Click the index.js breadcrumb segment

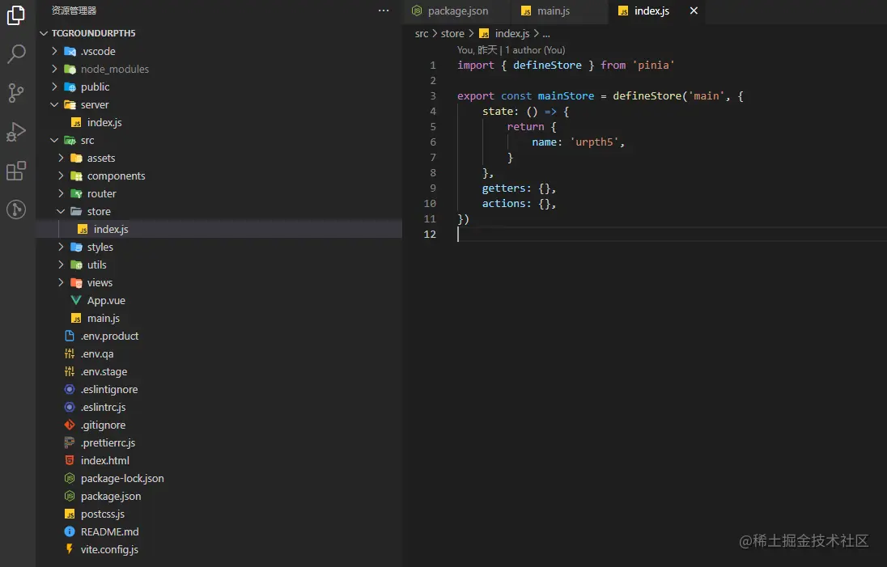tap(512, 33)
